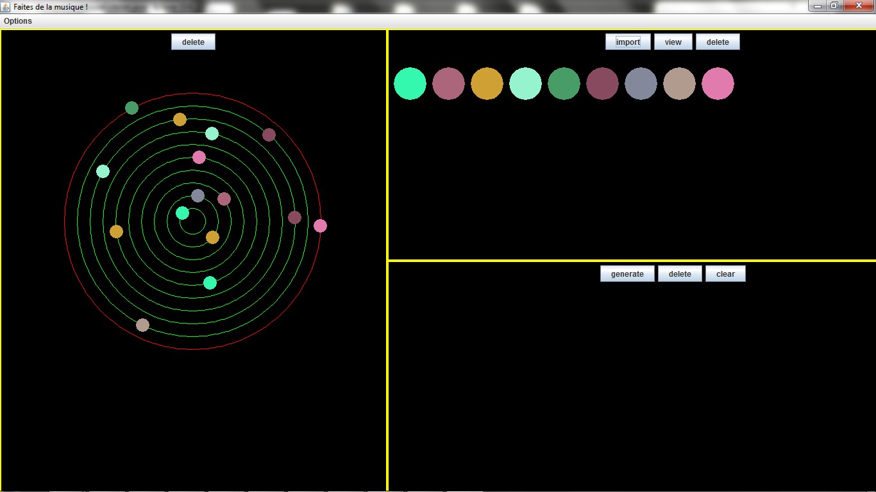
Task: Select bright mint green circle in palette row
Action: (410, 84)
